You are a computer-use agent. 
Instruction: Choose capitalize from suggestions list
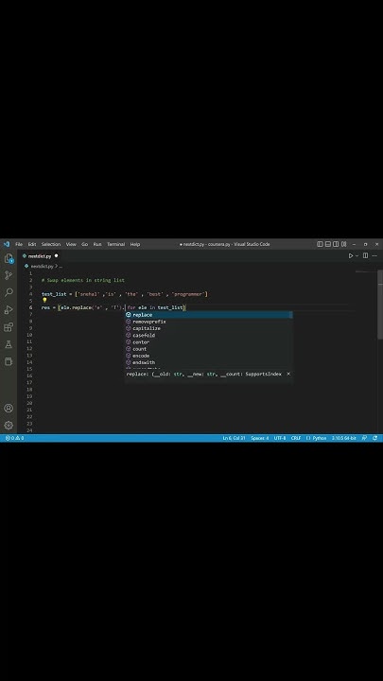[209, 328]
